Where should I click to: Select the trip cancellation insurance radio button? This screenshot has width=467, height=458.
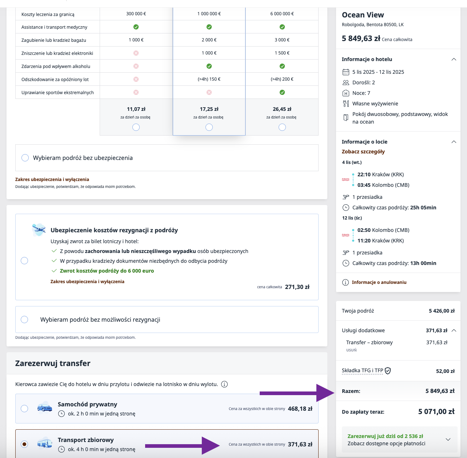pyautogui.click(x=24, y=261)
